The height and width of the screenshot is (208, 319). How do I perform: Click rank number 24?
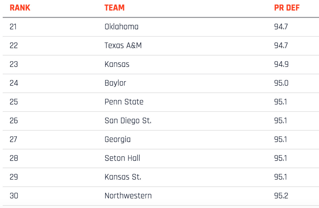[14, 83]
